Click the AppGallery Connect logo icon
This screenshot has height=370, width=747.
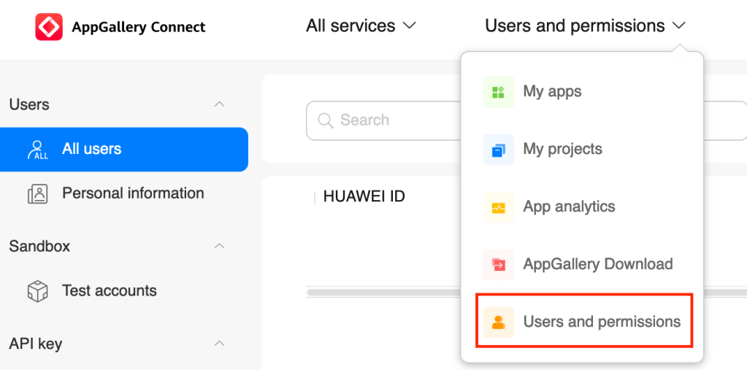point(49,27)
